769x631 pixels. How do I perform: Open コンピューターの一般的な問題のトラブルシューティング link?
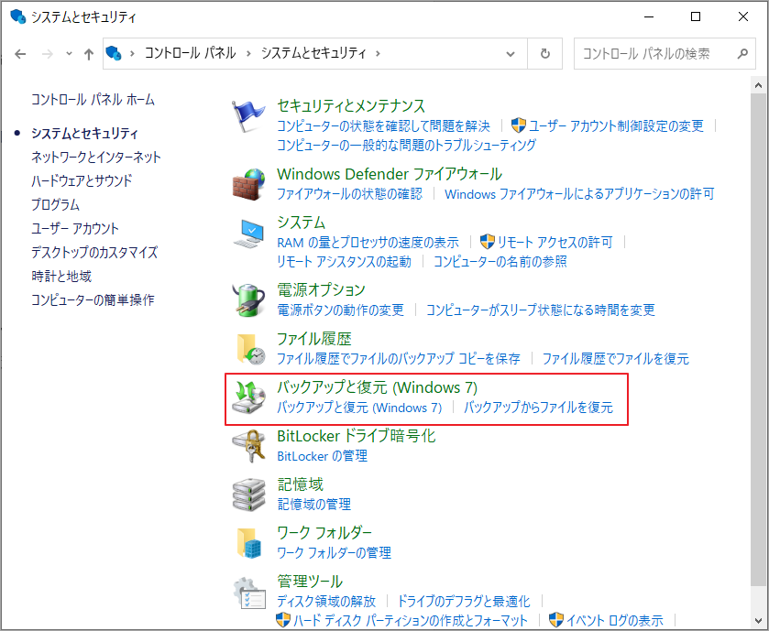[x=407, y=146]
